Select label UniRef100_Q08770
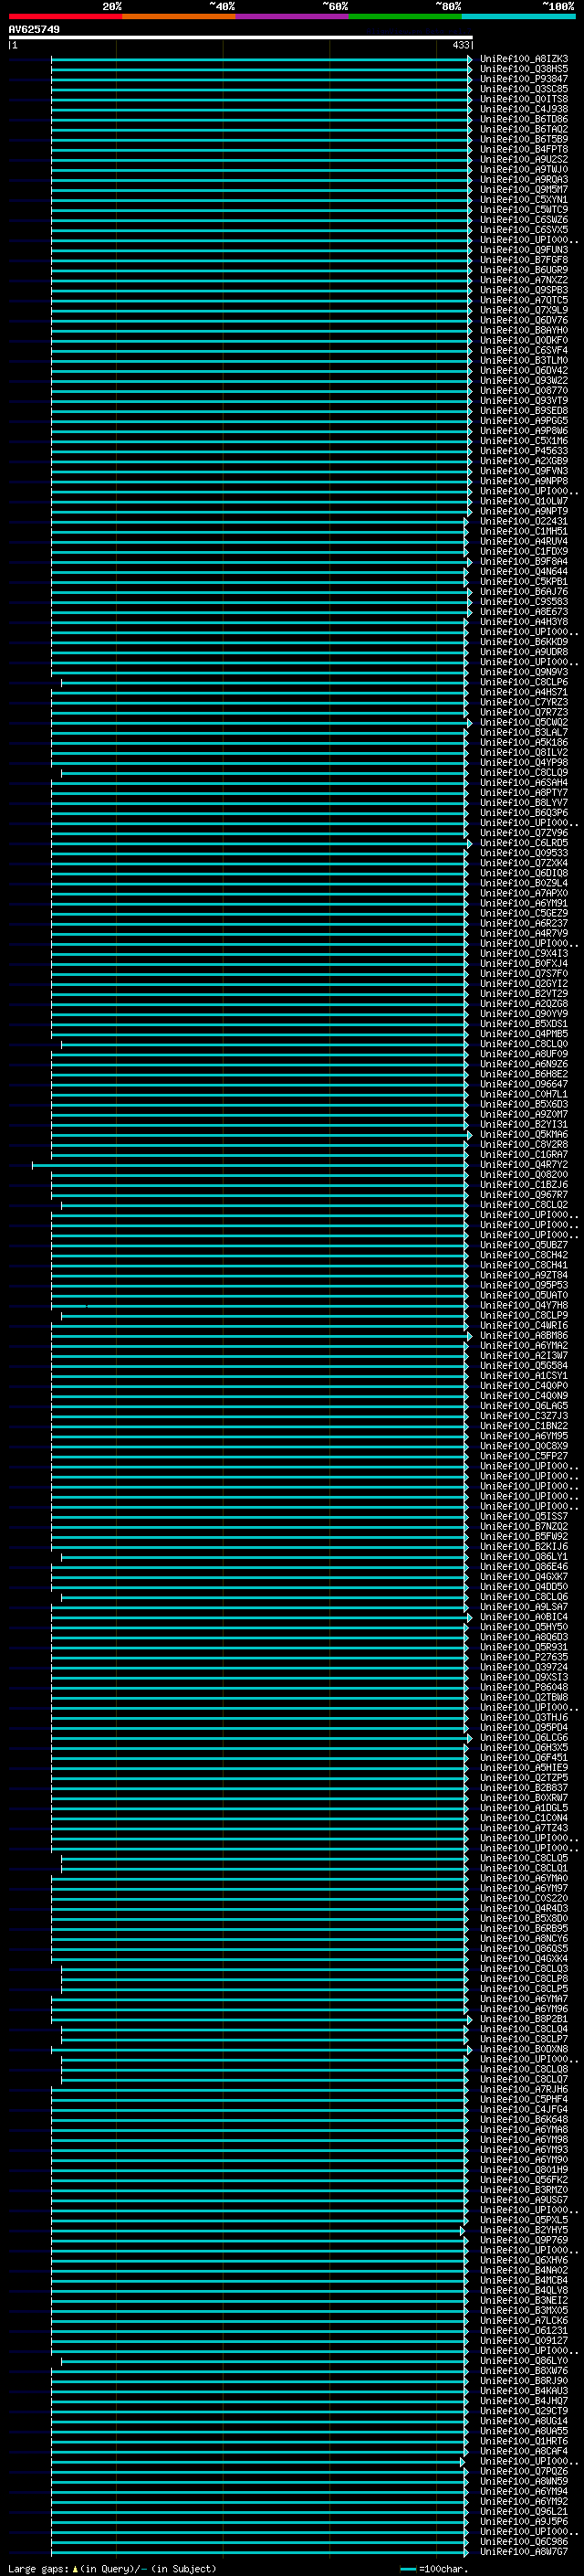 coord(524,391)
